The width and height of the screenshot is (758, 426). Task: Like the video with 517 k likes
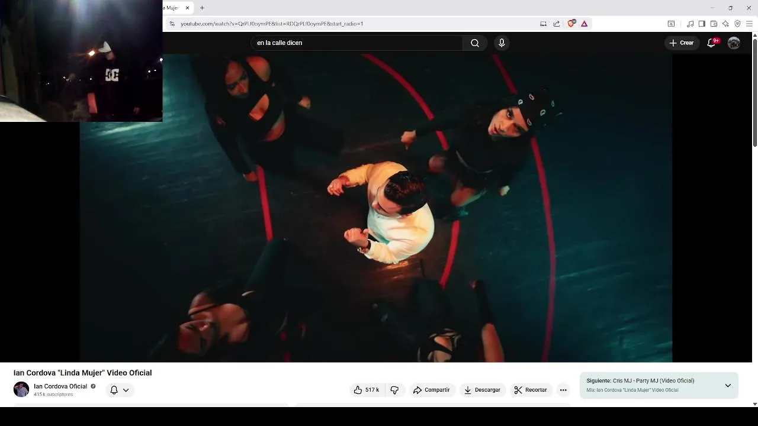point(367,390)
